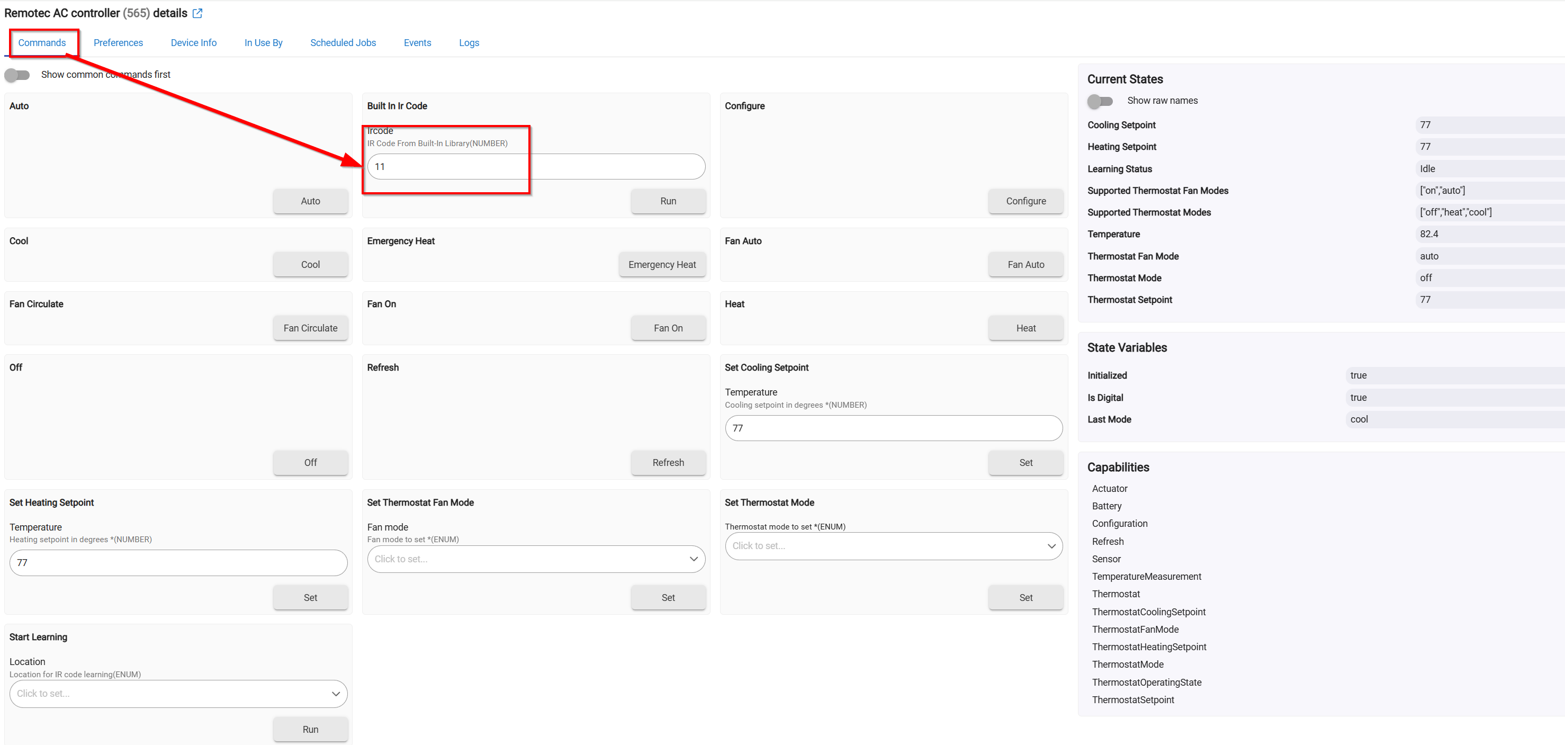Click the Fan Circulate button
This screenshot has height=745, width=1565.
[x=310, y=328]
